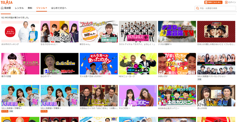Click the あるある土佐カンパニー title text
This screenshot has width=237, height=122.
click(x=169, y=108)
